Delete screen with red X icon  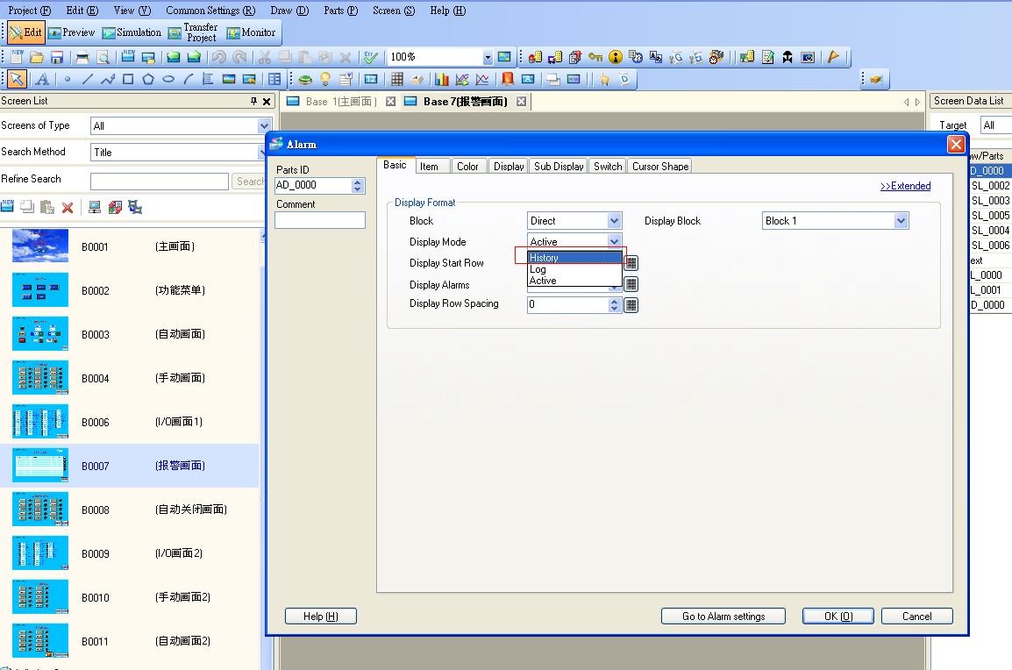(x=68, y=208)
